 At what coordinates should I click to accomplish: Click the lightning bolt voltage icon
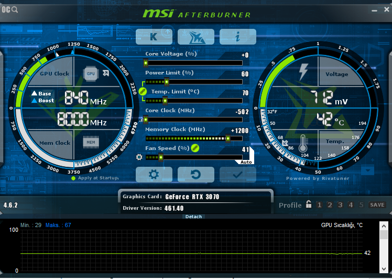303,72
